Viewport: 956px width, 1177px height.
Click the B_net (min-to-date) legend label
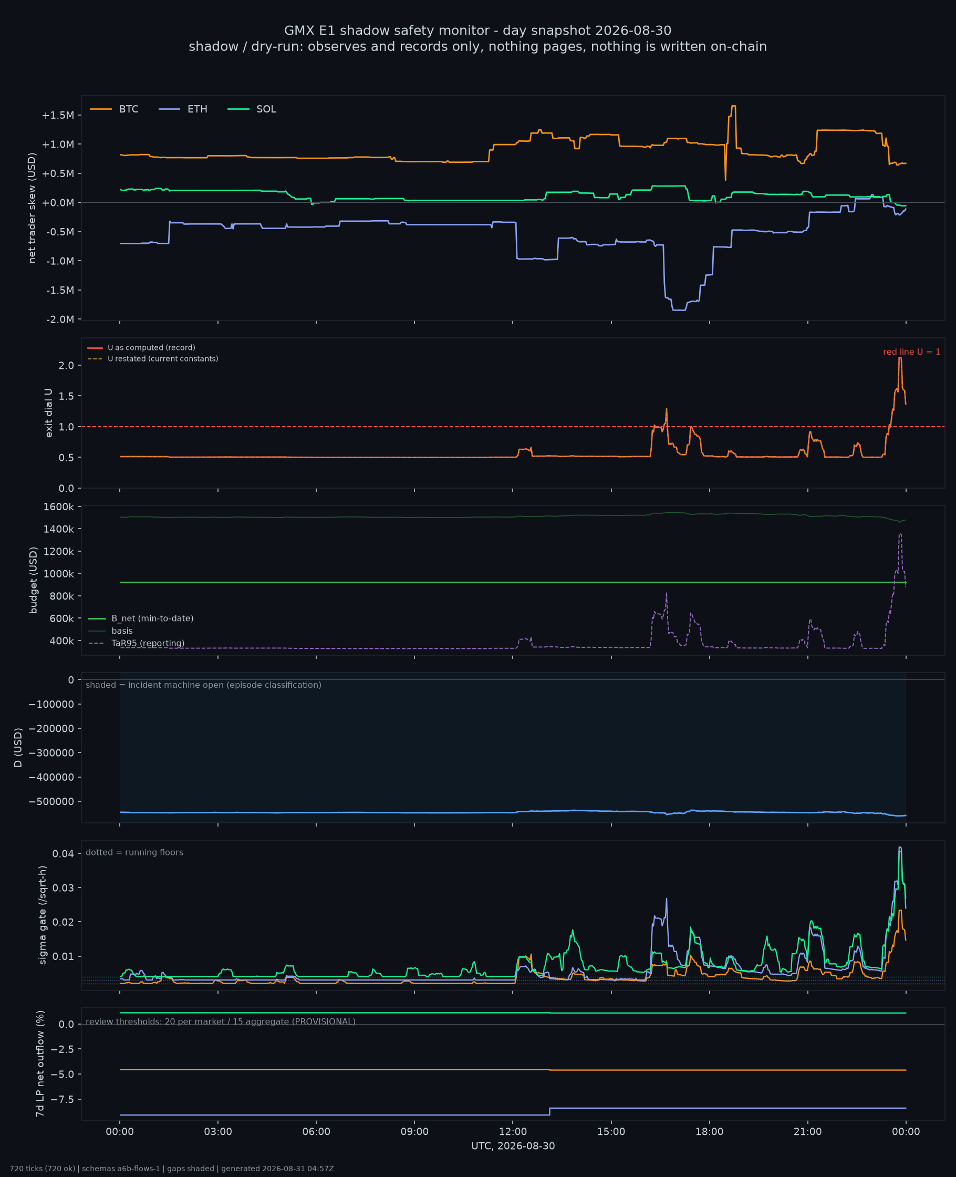pyautogui.click(x=141, y=618)
